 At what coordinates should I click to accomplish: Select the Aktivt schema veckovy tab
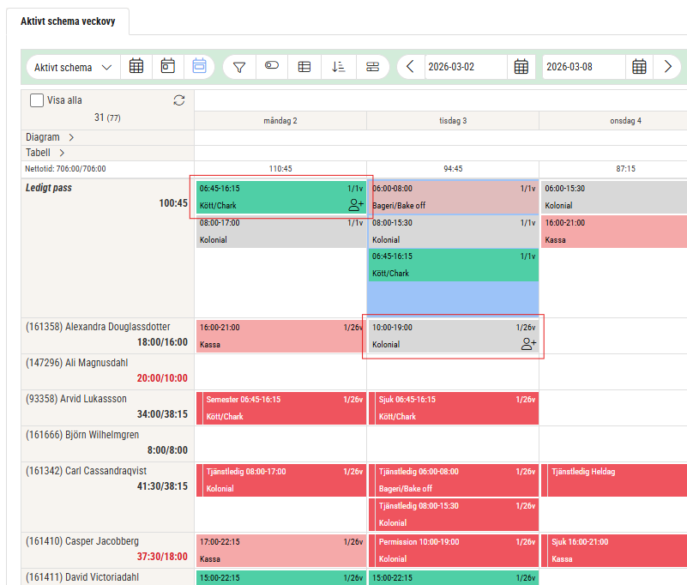pyautogui.click(x=69, y=21)
